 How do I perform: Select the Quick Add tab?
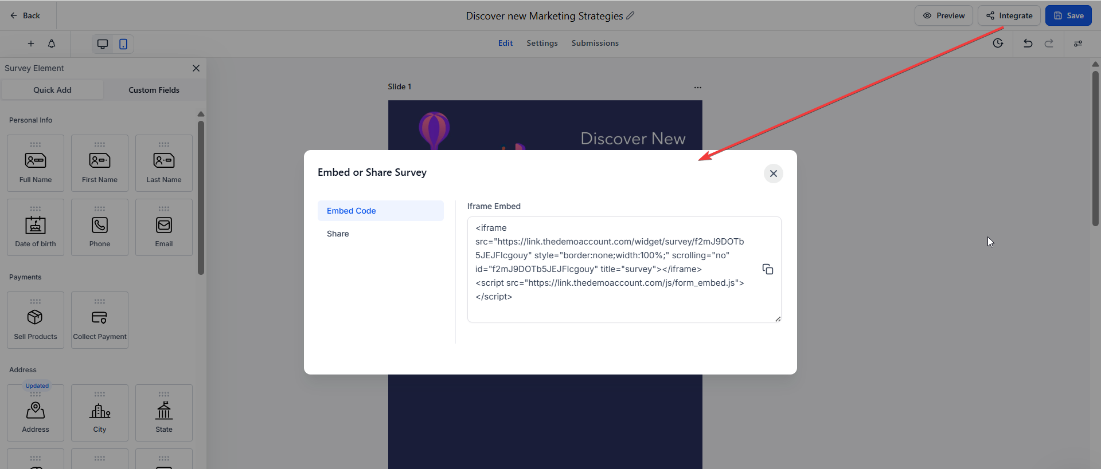(52, 90)
